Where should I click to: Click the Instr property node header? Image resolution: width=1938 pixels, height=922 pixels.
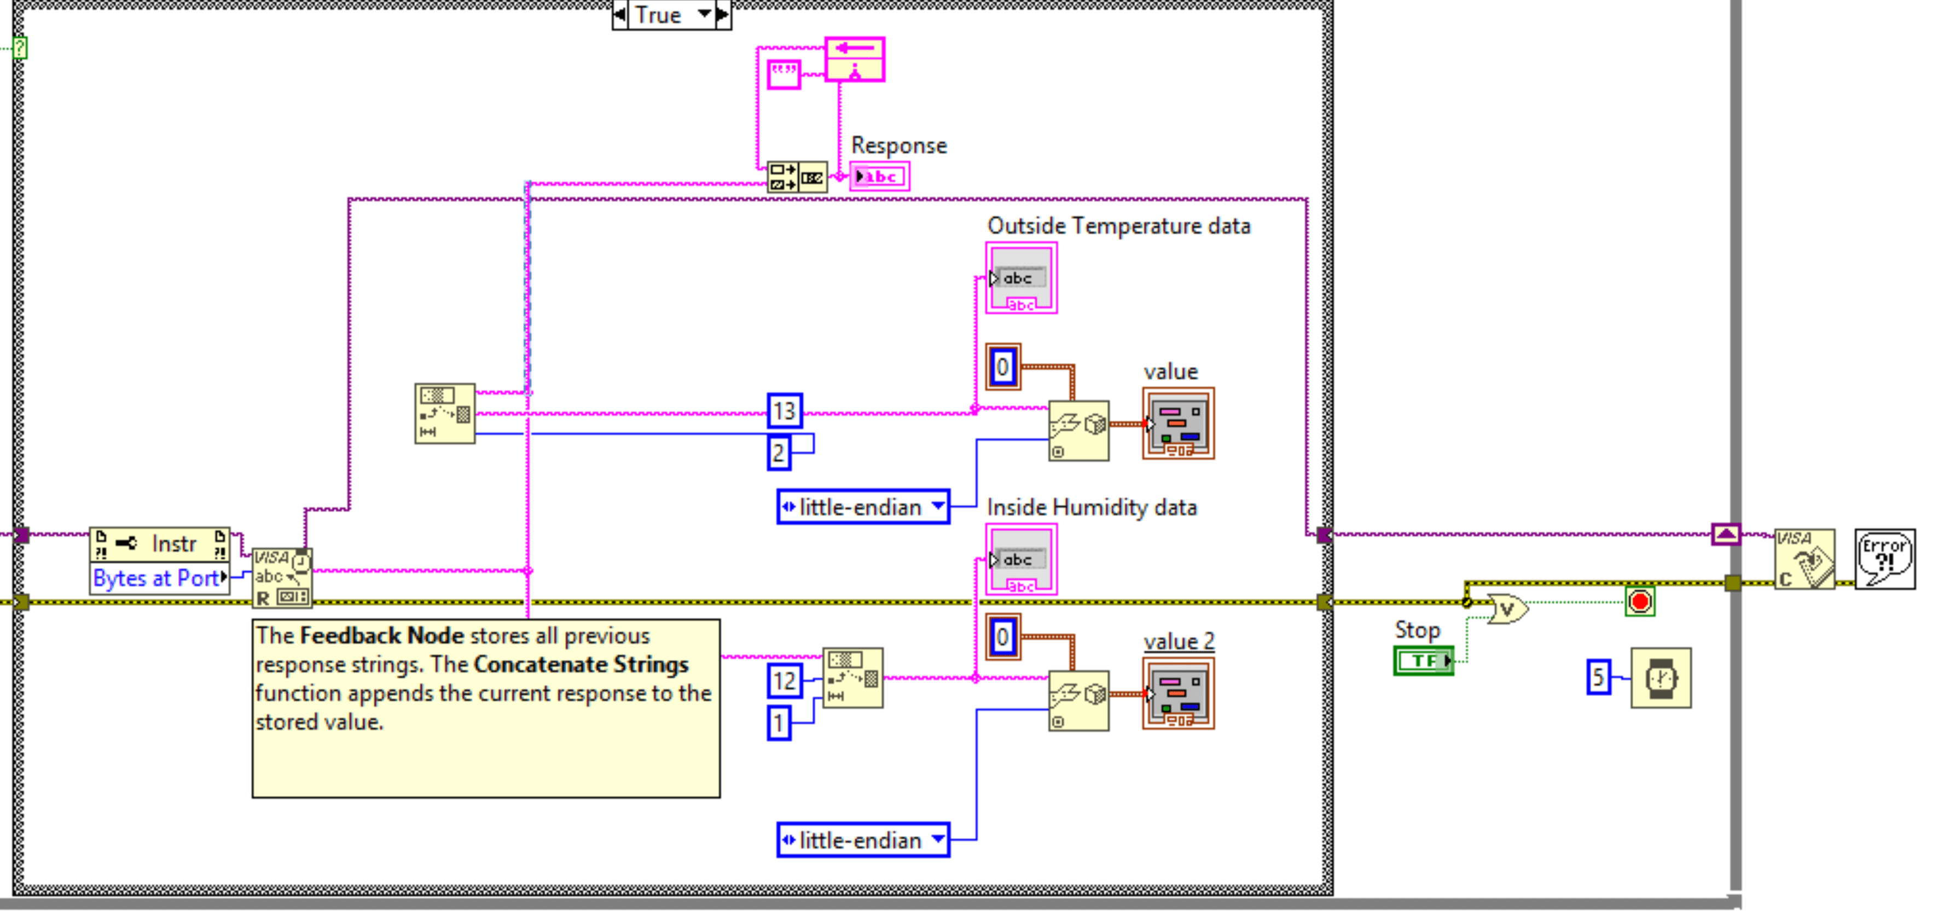[160, 543]
